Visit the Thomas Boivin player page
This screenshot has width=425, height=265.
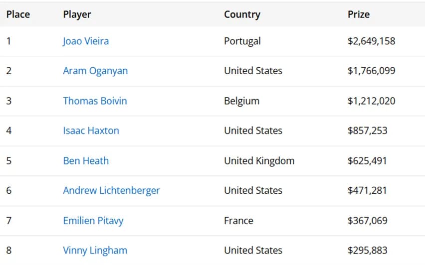pyautogui.click(x=95, y=101)
